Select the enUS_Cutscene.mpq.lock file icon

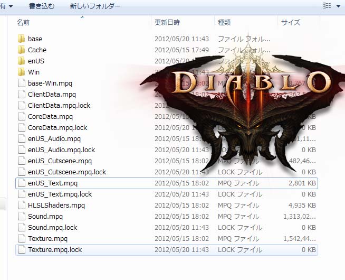[22, 172]
